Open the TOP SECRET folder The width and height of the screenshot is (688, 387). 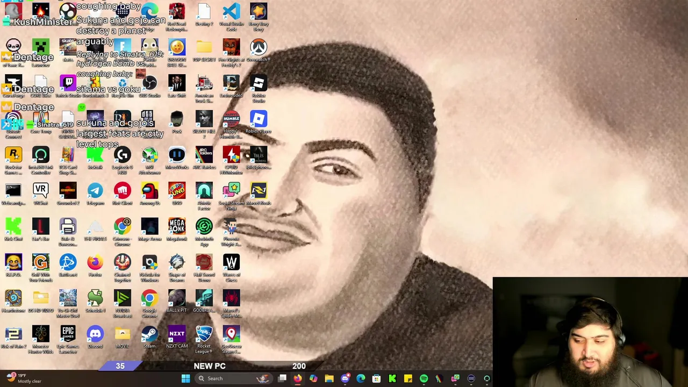pos(204,51)
